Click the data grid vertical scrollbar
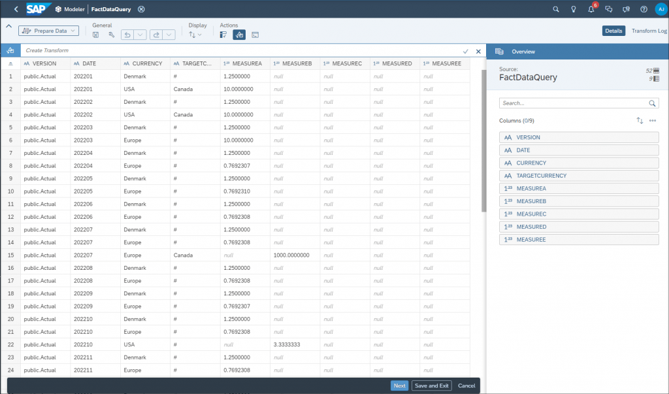 tap(483, 141)
